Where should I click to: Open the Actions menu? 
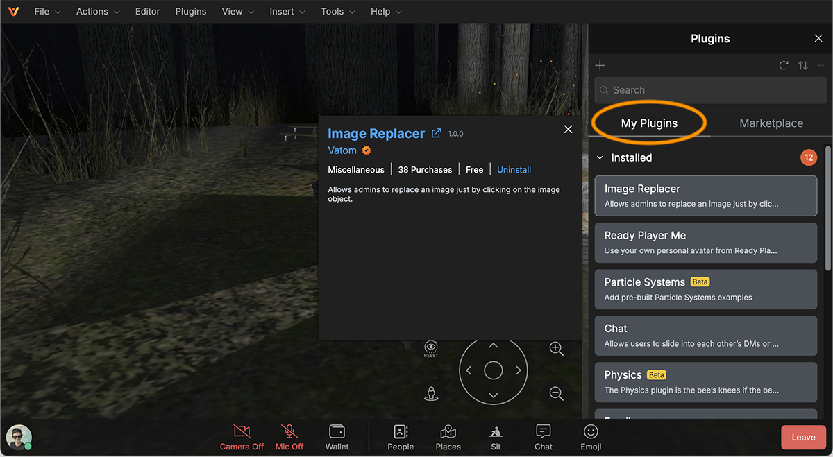click(97, 12)
